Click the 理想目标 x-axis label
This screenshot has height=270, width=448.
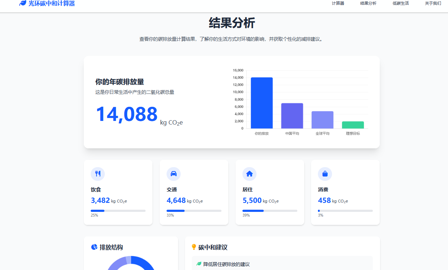tap(353, 134)
